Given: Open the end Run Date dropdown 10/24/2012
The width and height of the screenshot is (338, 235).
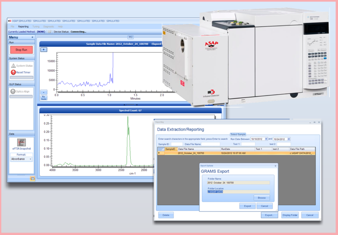Looking at the screenshot, I should pyautogui.click(x=289, y=139).
